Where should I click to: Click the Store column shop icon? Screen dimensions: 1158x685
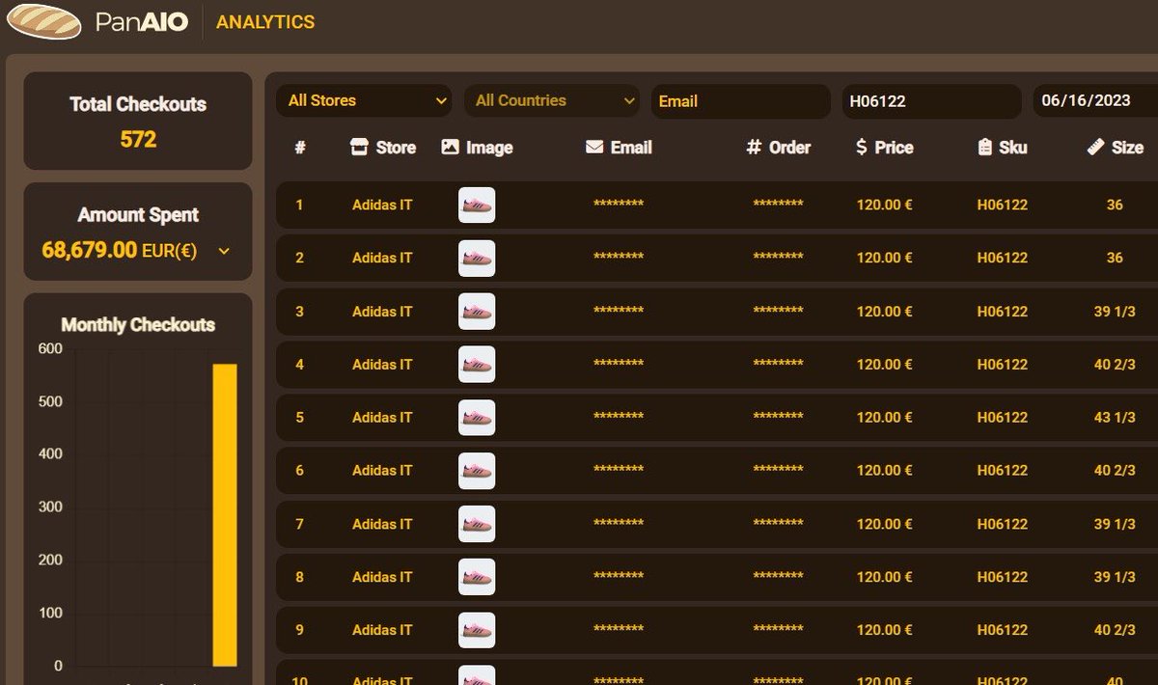[x=359, y=148]
